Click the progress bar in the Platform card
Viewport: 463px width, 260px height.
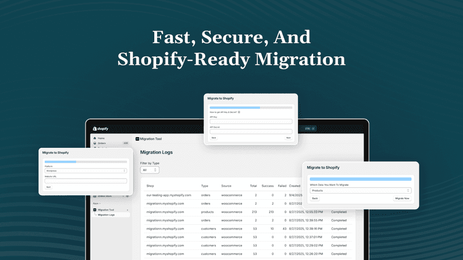tap(86, 162)
